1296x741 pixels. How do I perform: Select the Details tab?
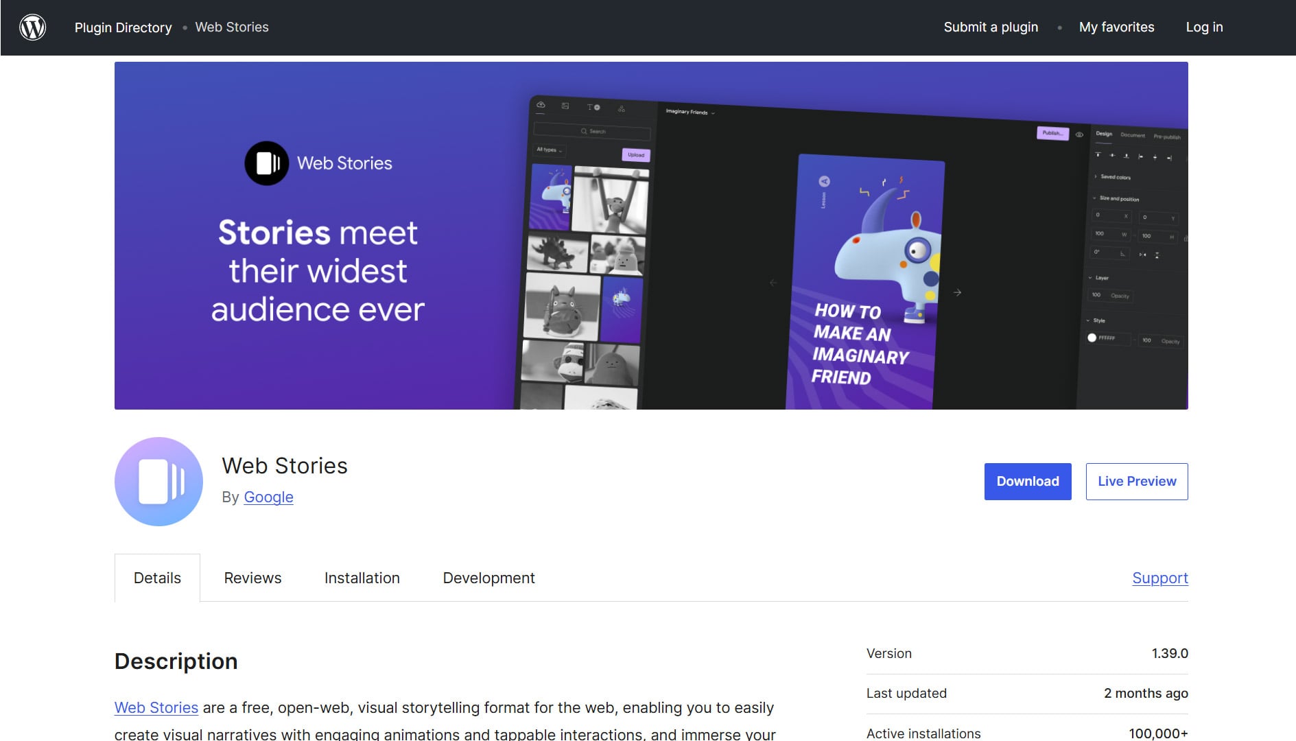pyautogui.click(x=157, y=578)
